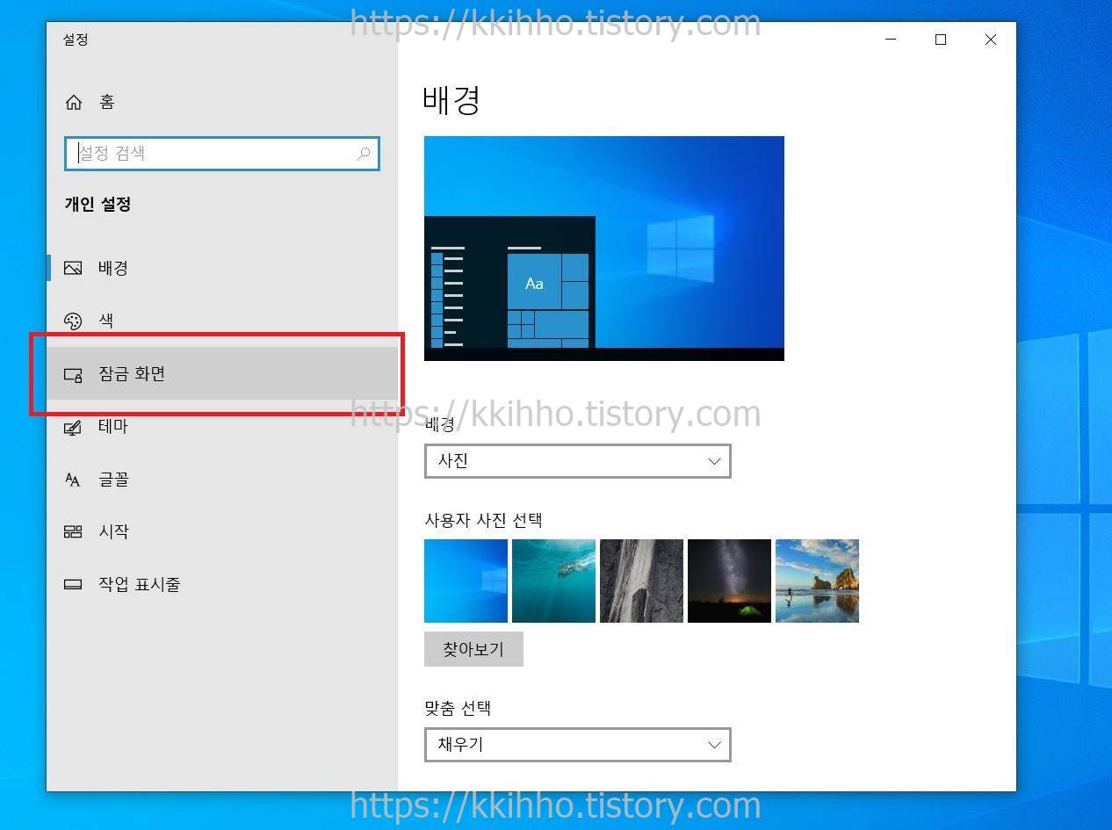The image size is (1112, 830).
Task: Open the 테마 menu item
Action: click(222, 426)
